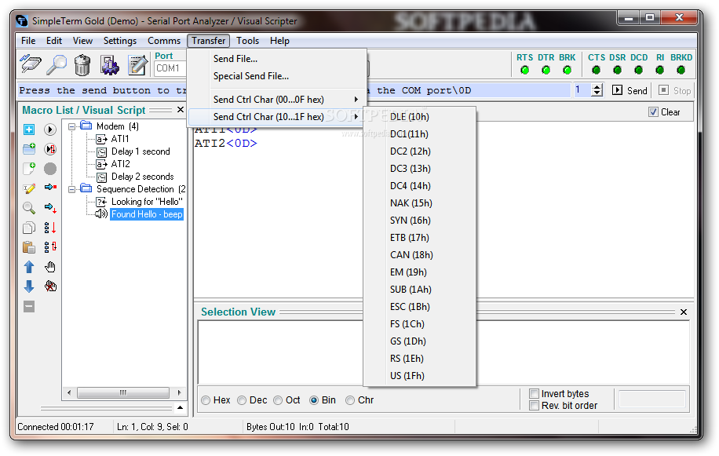This screenshot has height=456, width=719.
Task: Open the Settings menu
Action: [120, 41]
